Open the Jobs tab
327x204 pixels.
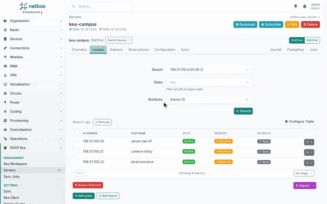pos(313,49)
